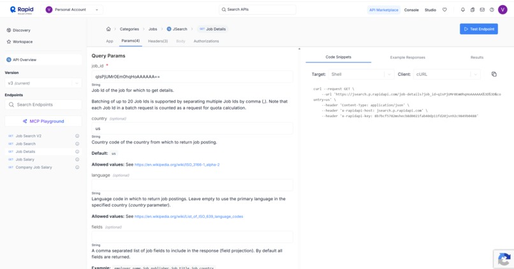Open the docs icon beside the bell

pyautogui.click(x=473, y=10)
